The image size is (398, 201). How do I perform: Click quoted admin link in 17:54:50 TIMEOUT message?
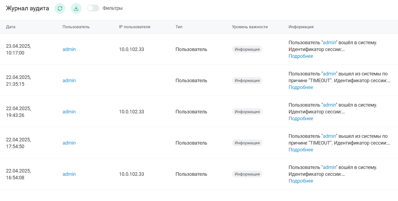(330, 136)
